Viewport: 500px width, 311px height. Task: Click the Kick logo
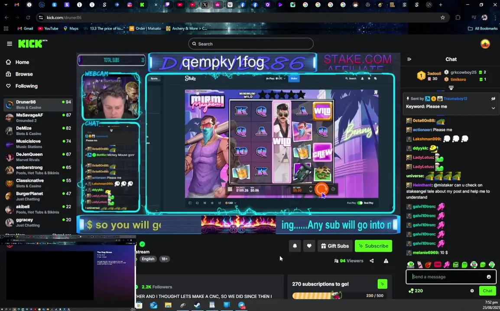tap(32, 44)
